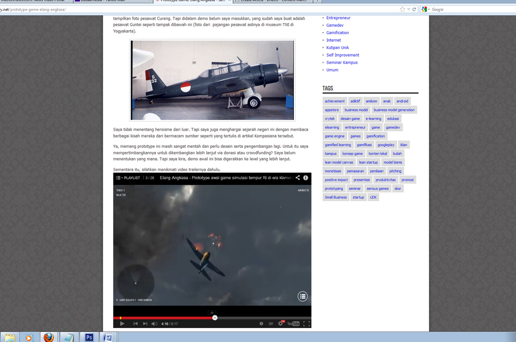Go to the previous playlist video

tap(136, 323)
